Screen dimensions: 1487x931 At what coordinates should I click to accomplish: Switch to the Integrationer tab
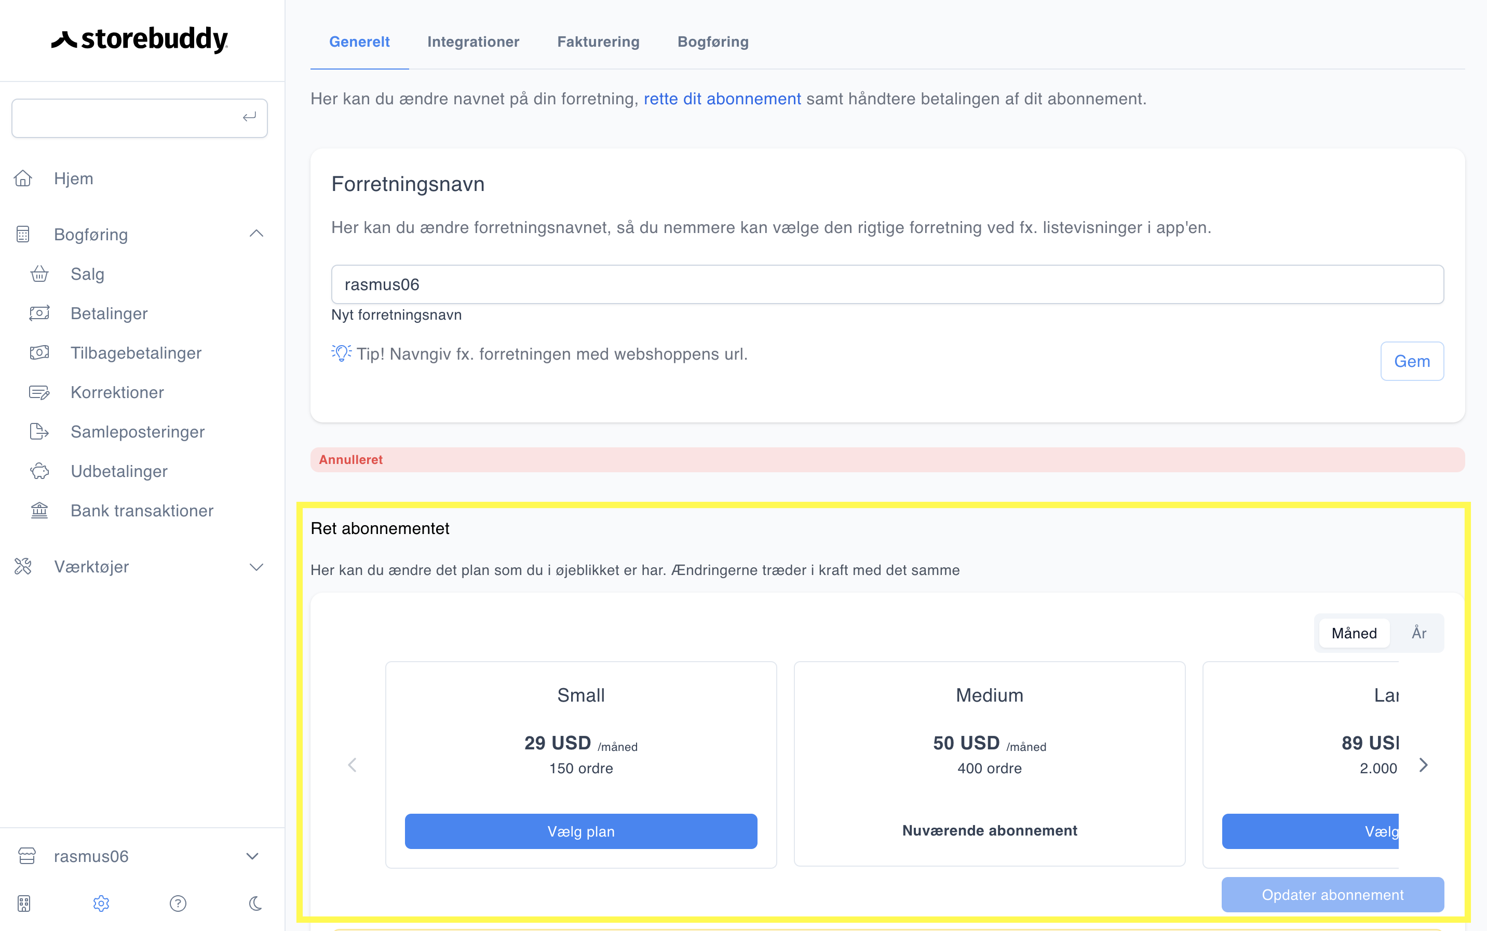point(473,42)
